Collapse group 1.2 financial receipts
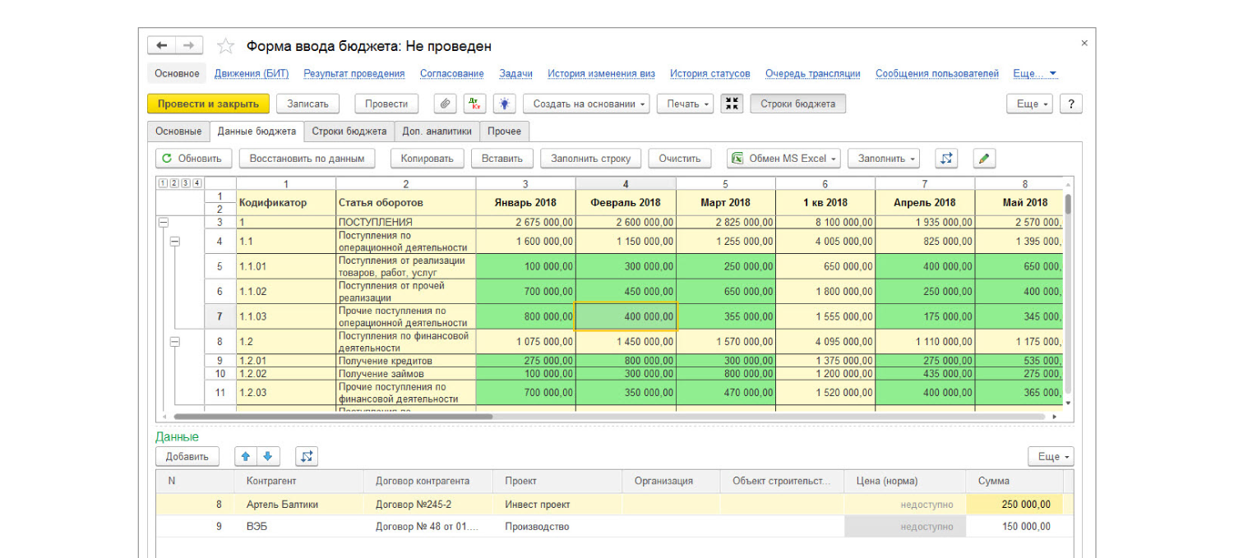The width and height of the screenshot is (1234, 558). click(x=174, y=342)
